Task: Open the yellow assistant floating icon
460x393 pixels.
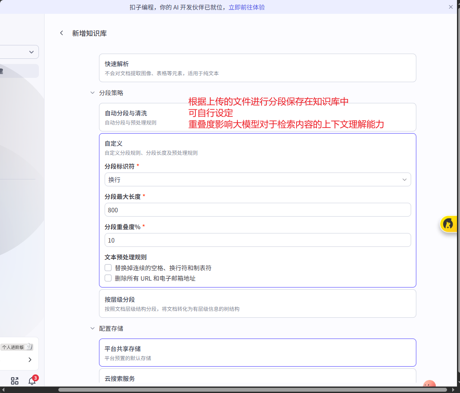Action: (x=448, y=224)
